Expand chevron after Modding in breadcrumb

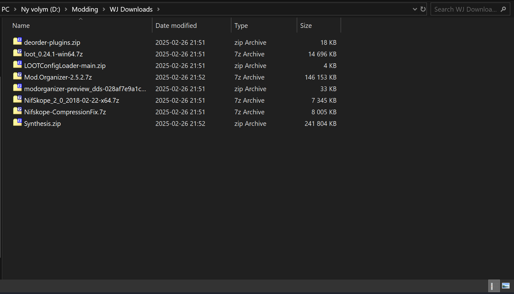tap(104, 9)
